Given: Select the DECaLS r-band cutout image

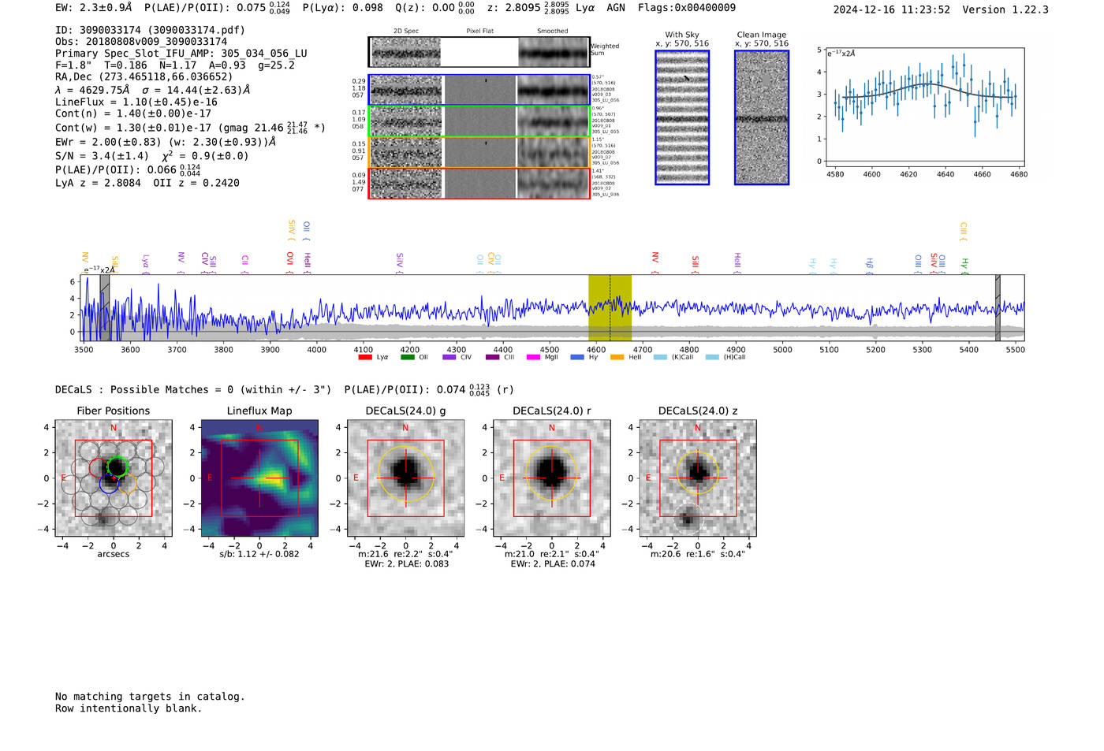Looking at the screenshot, I should pos(551,478).
